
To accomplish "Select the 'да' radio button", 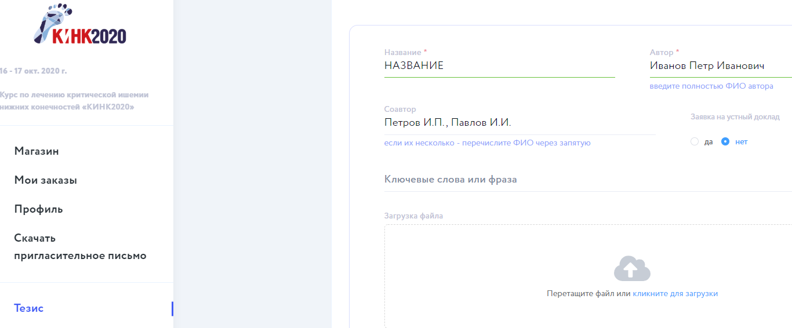I will tap(695, 141).
